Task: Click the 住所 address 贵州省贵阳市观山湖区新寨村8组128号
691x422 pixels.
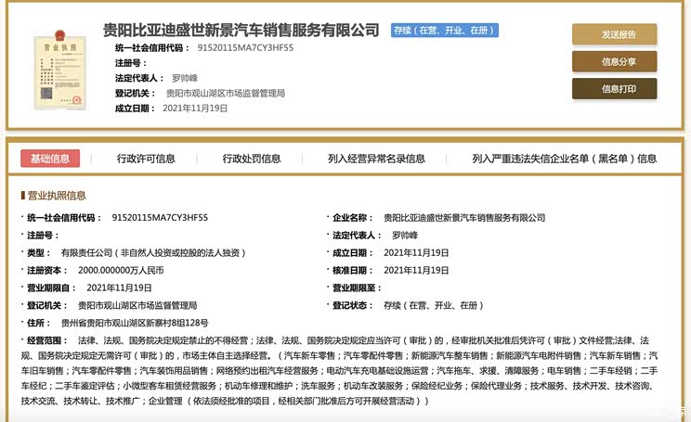Action: (135, 323)
